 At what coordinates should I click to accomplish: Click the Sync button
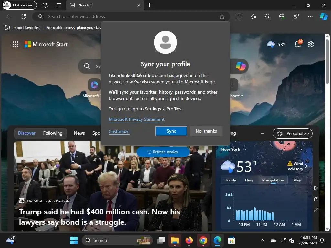coord(171,131)
